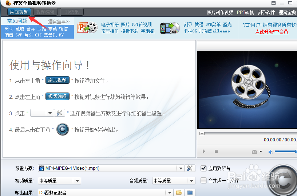Image resolution: width=297 pixels, height=196 pixels.
Task: Click the tools icon in guide step 3
Action: coord(59,113)
